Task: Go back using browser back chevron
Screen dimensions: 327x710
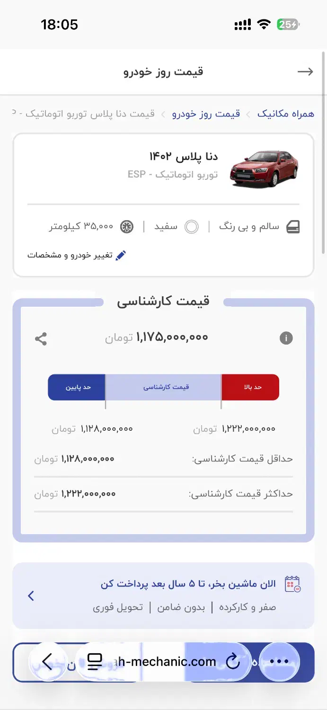Action: (x=47, y=662)
